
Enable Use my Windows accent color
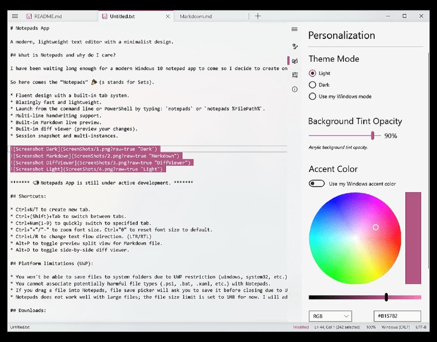(x=317, y=184)
